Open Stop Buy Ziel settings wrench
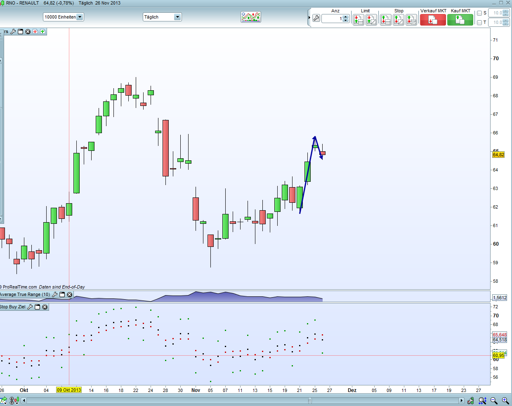 point(30,307)
